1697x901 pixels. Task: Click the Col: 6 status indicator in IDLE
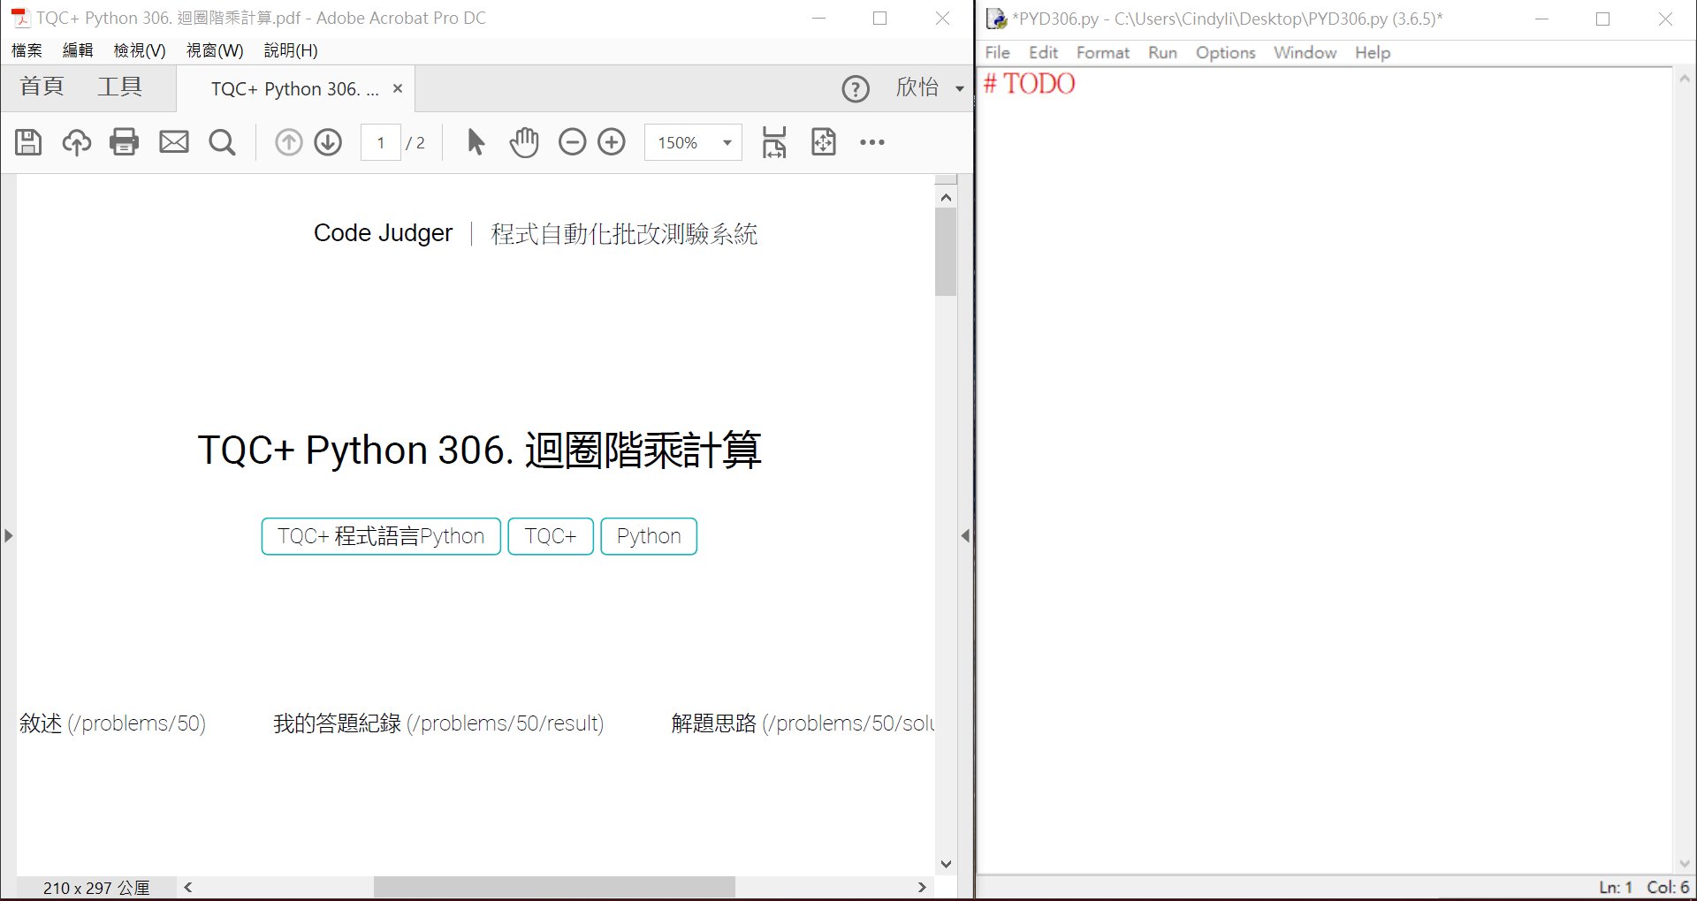[1668, 887]
